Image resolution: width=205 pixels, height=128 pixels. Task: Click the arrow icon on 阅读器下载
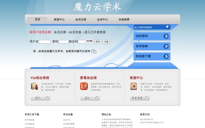(166, 56)
